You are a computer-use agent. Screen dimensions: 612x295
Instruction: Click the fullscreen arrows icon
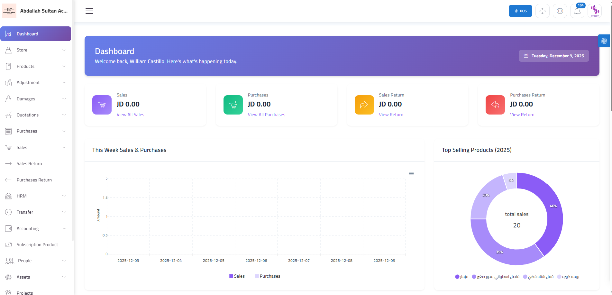pos(543,11)
